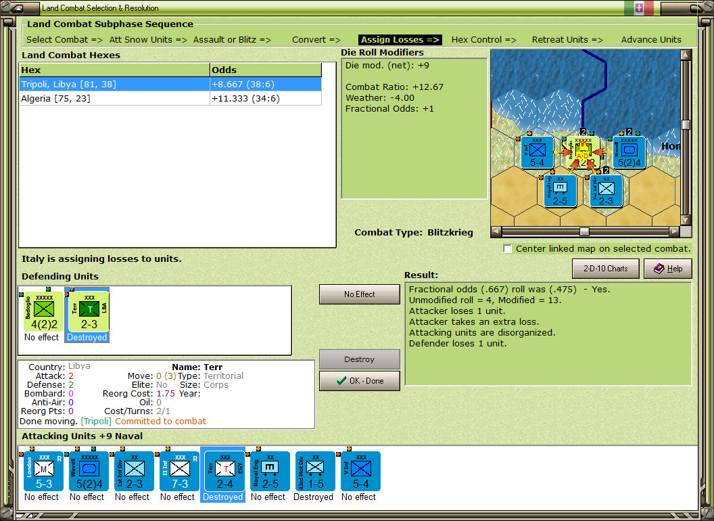Click the Convert phase step
This screenshot has height=521, width=714.
[x=316, y=40]
